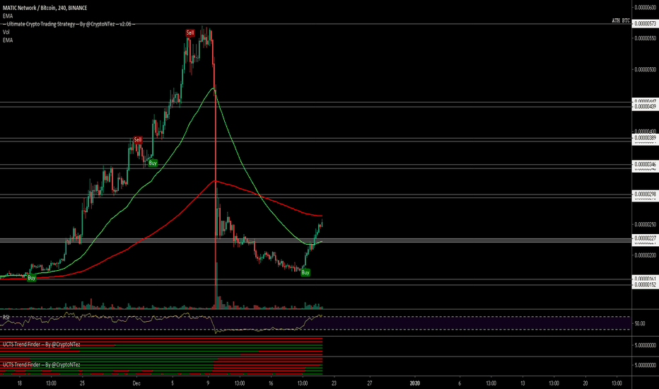Select the EMA legend directly under the symbol title
Screen dimensions: 659x389
pyautogui.click(x=8, y=16)
